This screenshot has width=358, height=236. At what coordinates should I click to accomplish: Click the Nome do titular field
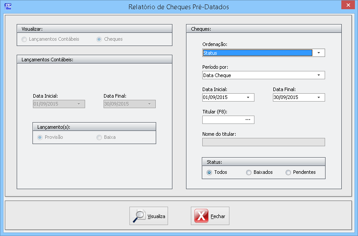click(x=263, y=142)
